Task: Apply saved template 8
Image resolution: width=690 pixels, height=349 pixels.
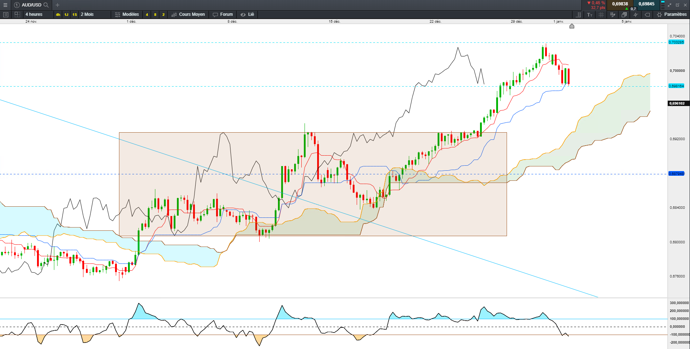Action: coord(155,15)
